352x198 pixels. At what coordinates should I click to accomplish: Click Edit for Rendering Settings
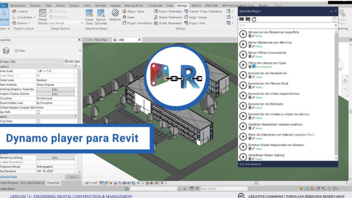(x=55, y=158)
